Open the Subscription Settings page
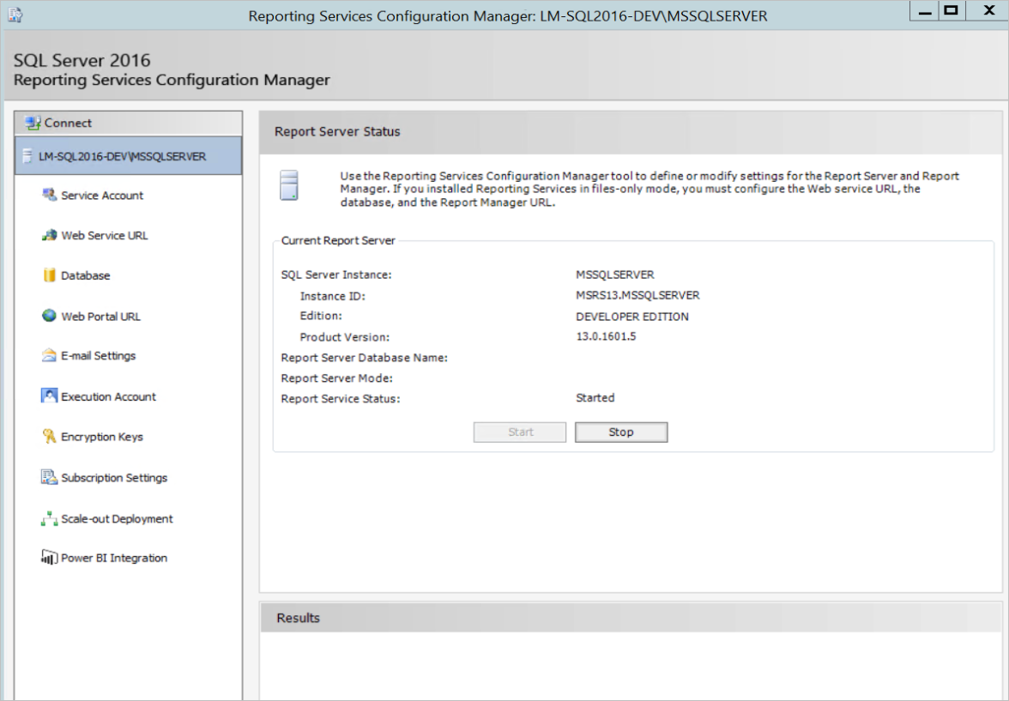This screenshot has height=701, width=1009. [113, 477]
